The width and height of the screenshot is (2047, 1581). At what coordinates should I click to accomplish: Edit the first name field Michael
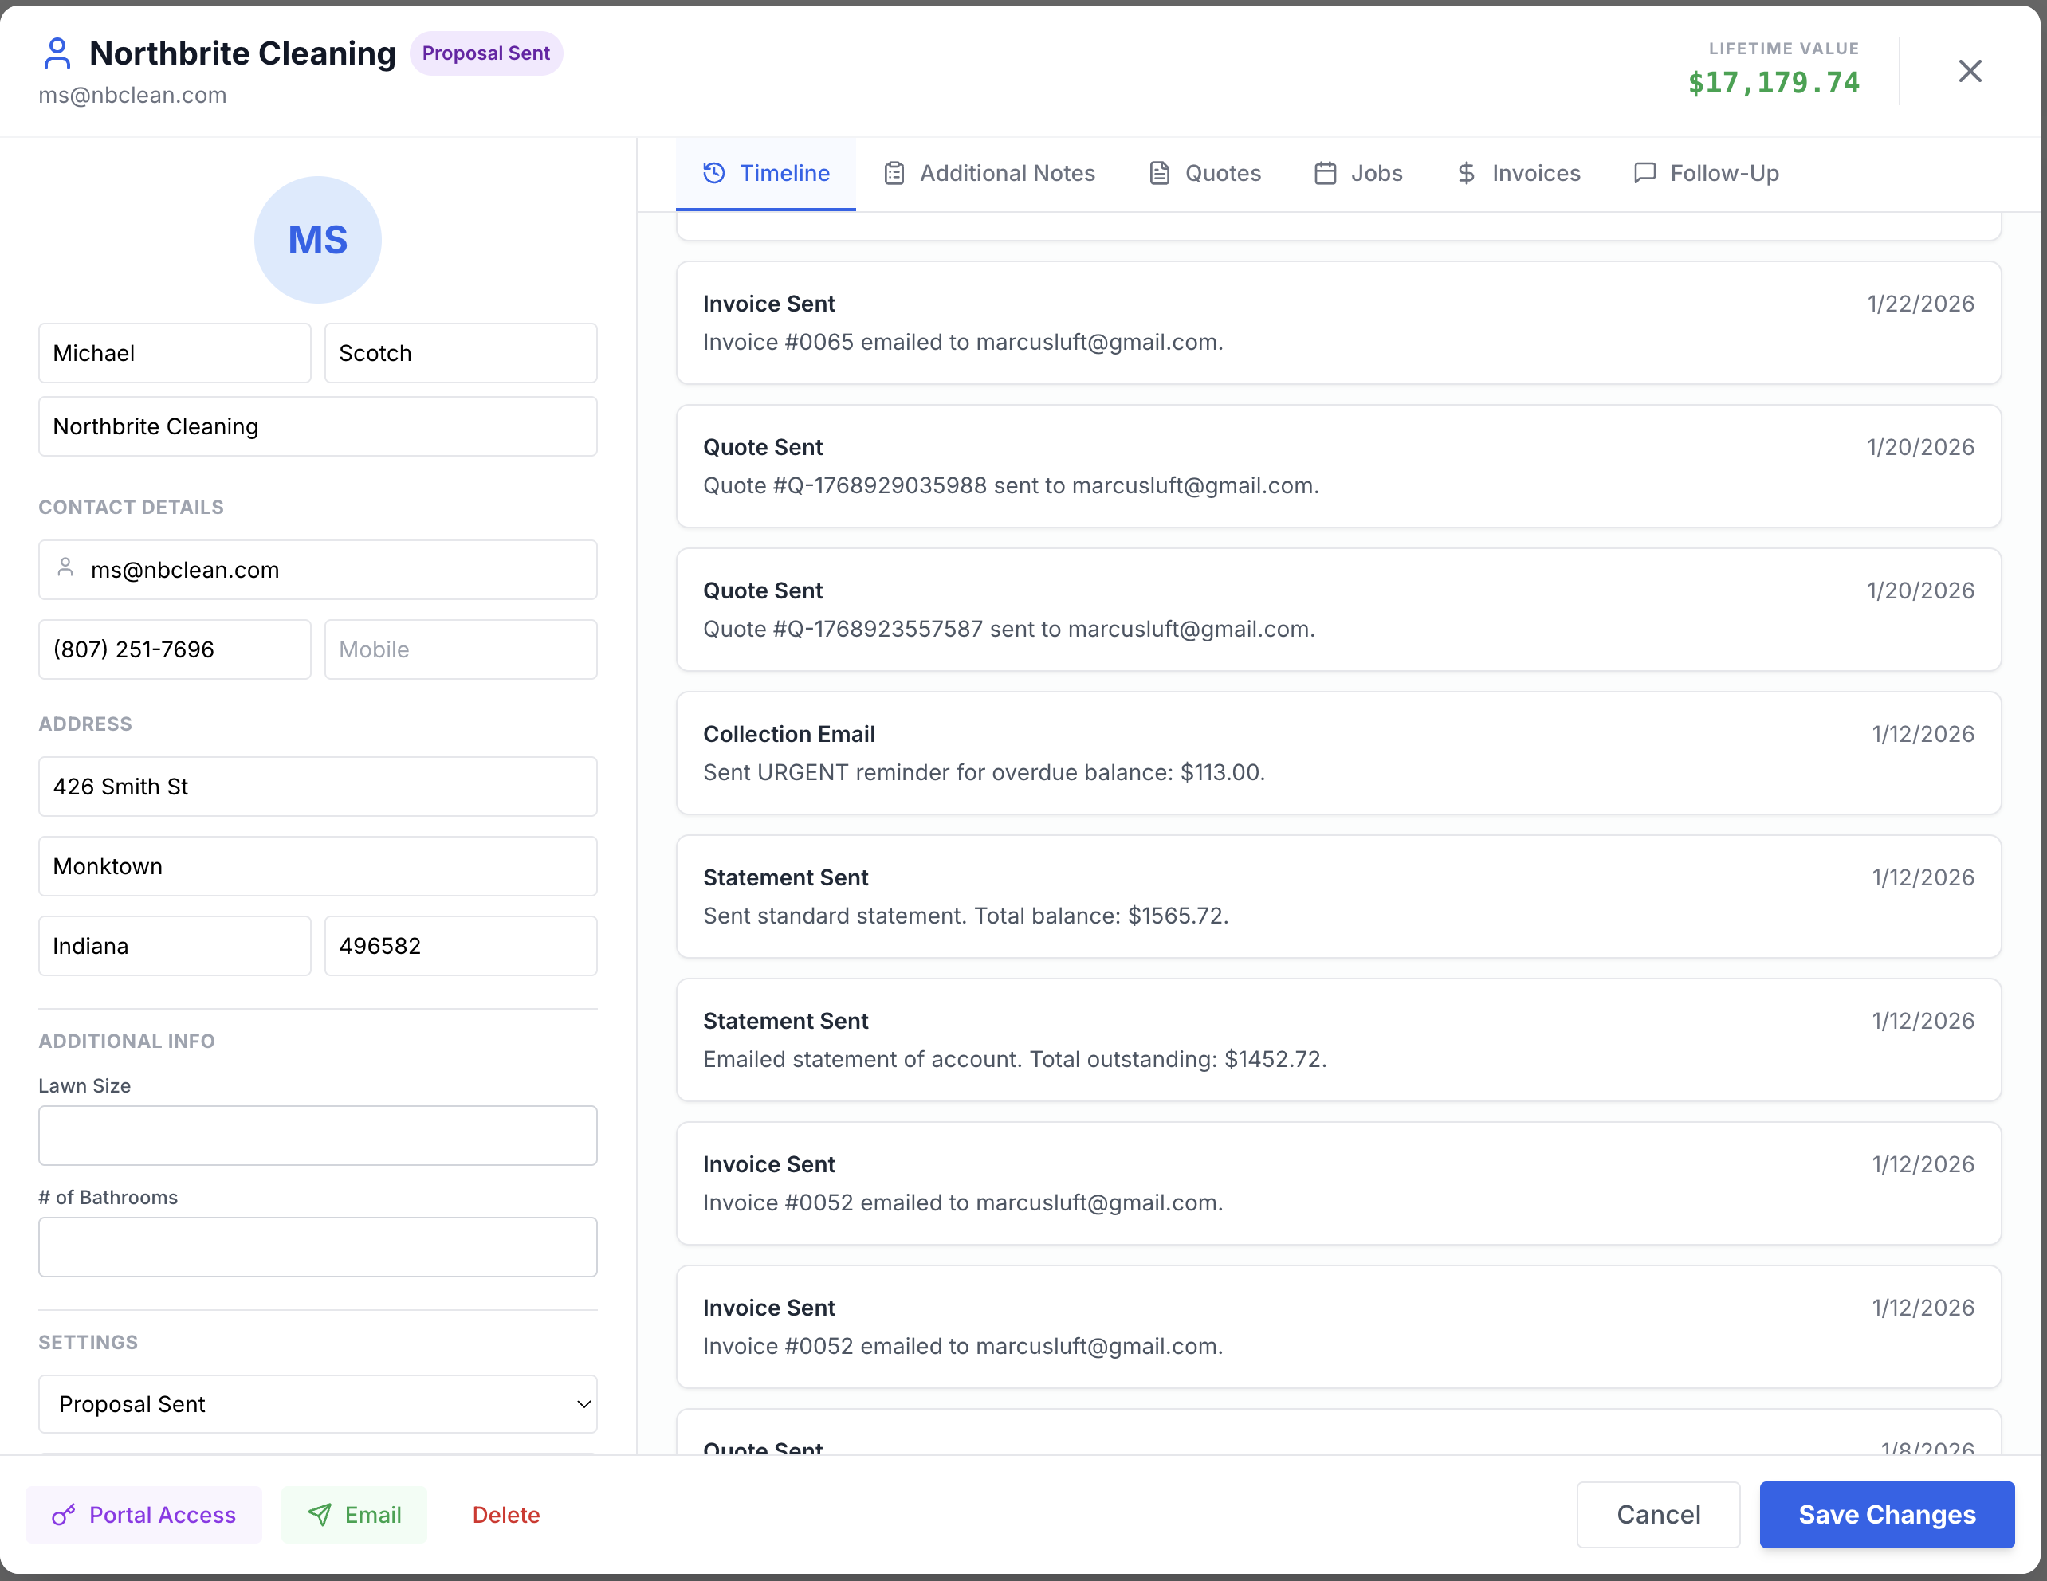pyautogui.click(x=175, y=353)
